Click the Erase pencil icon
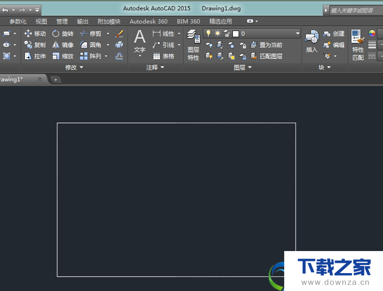This screenshot has width=383, height=291. click(119, 33)
